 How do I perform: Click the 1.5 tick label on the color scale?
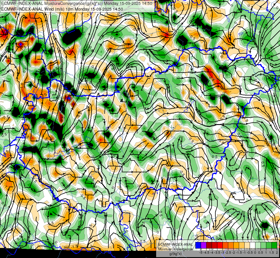click(272, 253)
